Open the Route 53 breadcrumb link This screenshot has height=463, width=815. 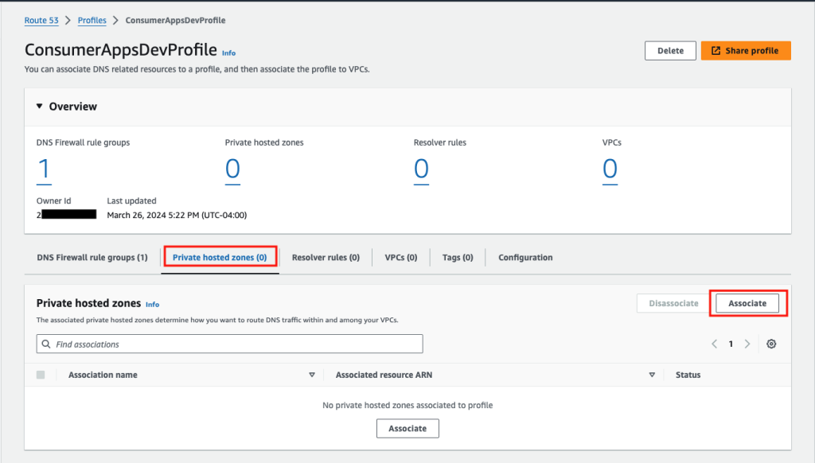41,20
